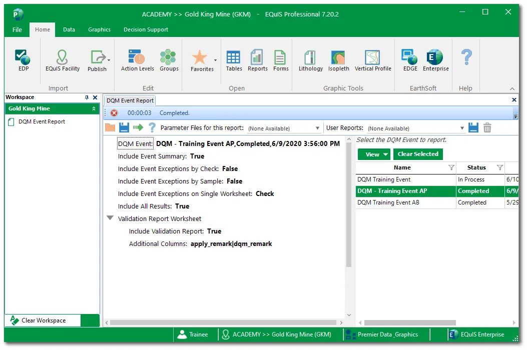Screen dimensions: 527x350
Task: Open the User Reports dropdown
Action: tap(462, 128)
